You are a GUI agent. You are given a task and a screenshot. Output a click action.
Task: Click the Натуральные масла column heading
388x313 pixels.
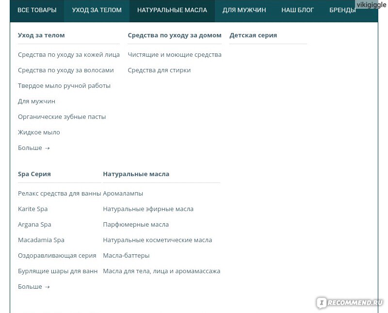click(136, 174)
